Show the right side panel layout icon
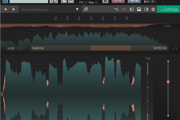Image resolution: width=180 pixels, height=120 pixels. [x=146, y=9]
